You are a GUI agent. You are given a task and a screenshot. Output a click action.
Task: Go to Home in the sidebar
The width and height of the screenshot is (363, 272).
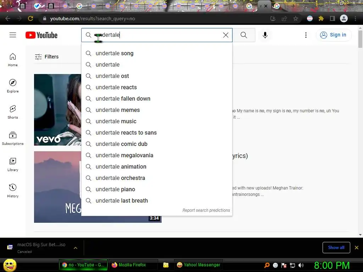point(13,60)
